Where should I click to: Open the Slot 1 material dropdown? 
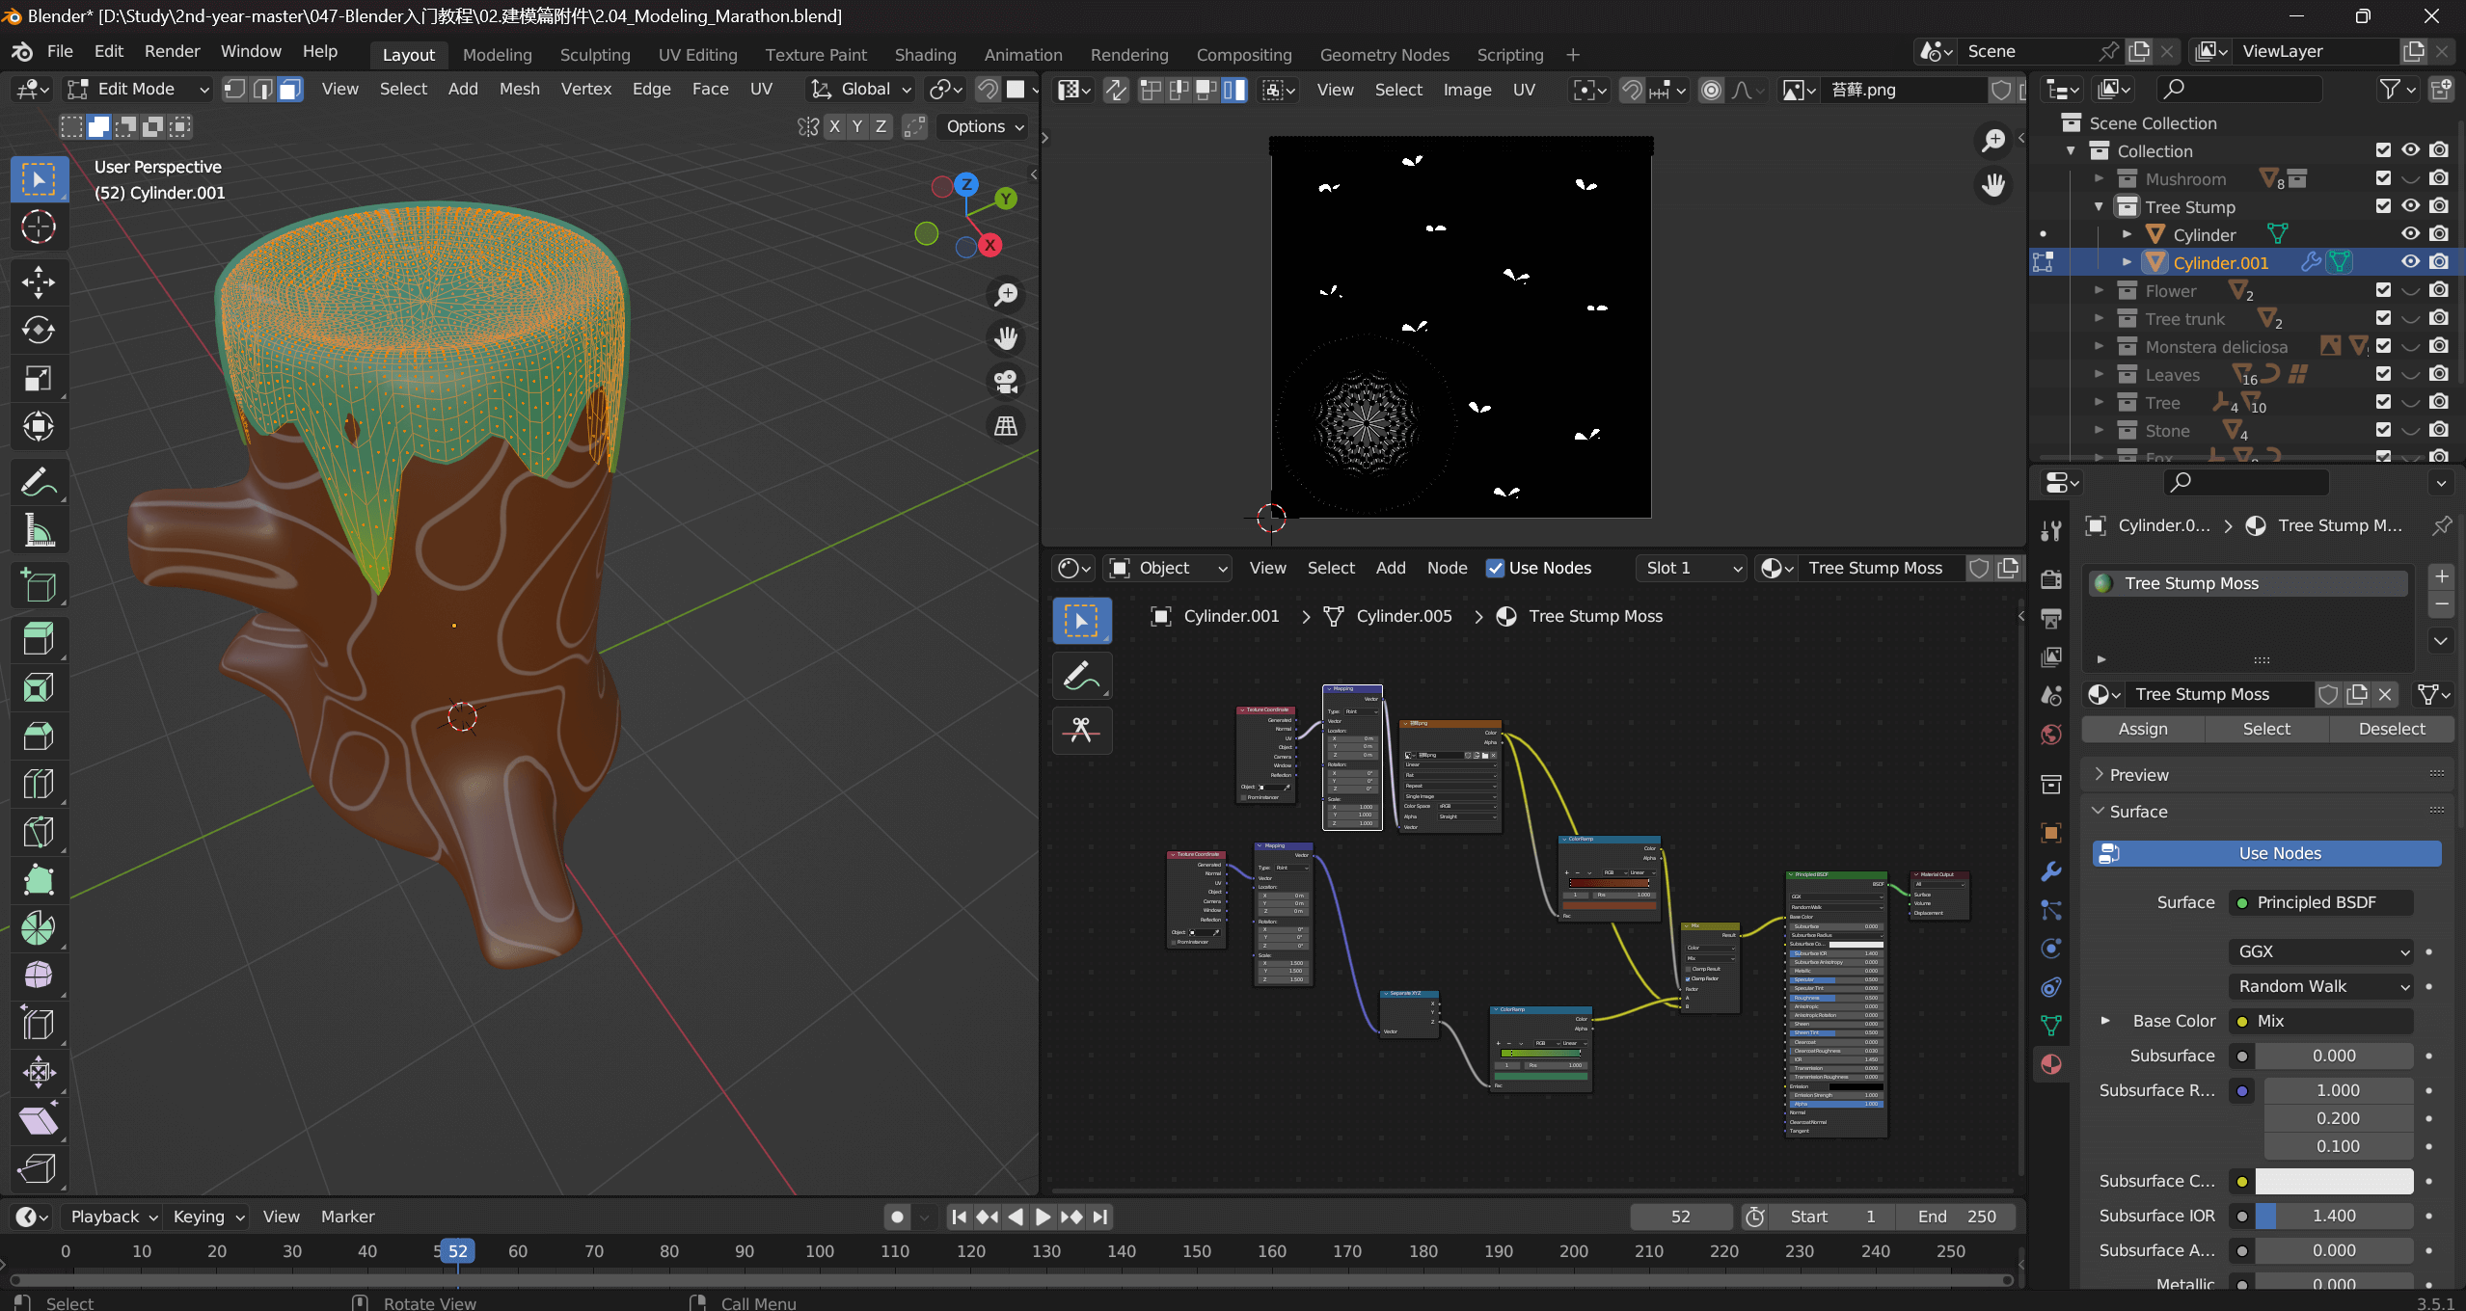[x=1693, y=569]
